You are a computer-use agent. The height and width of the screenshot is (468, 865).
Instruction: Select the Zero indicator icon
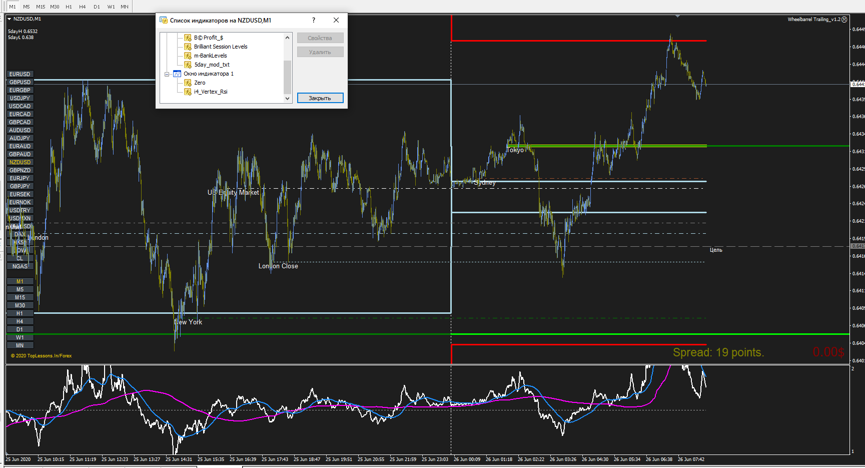pos(188,83)
